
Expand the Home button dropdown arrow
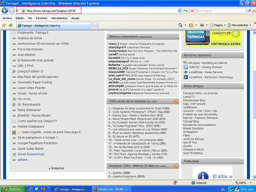click(x=185, y=25)
